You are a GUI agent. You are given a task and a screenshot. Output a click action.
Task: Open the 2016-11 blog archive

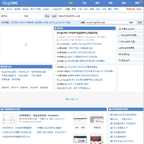point(15,88)
